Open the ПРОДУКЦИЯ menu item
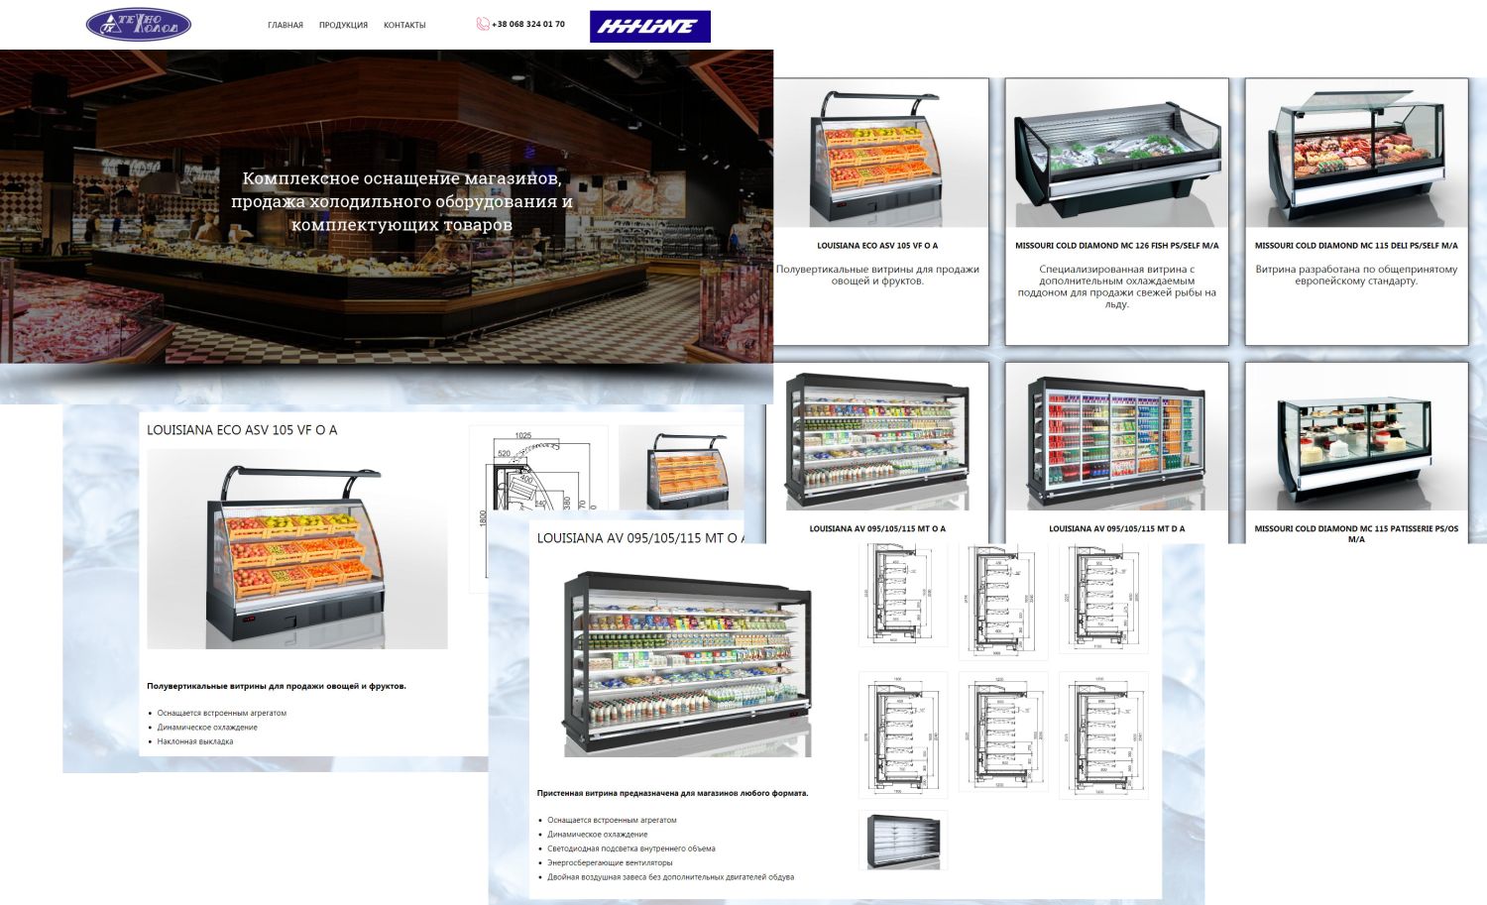This screenshot has width=1487, height=905. 343,26
